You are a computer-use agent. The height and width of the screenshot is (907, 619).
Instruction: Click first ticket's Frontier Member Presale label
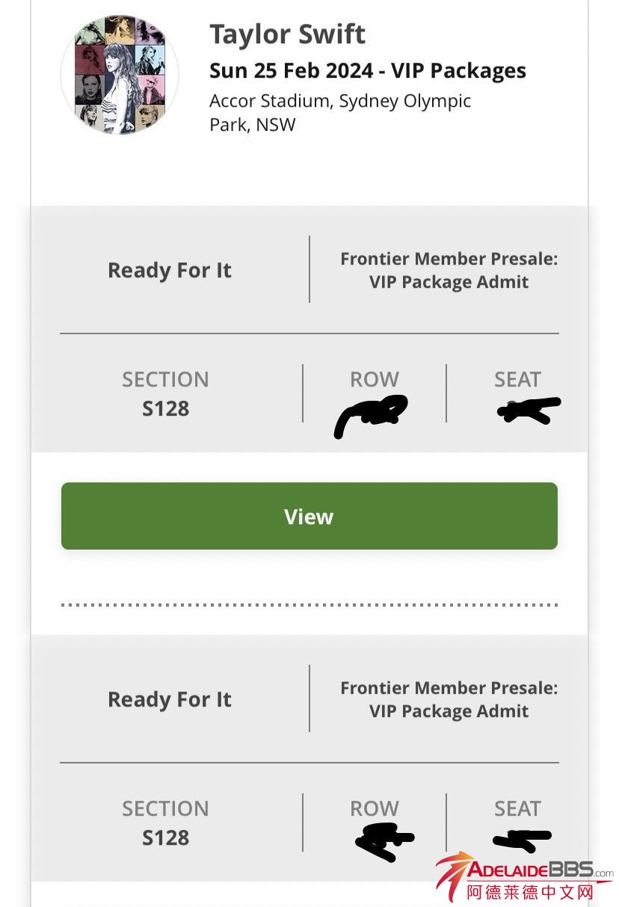[x=449, y=270]
